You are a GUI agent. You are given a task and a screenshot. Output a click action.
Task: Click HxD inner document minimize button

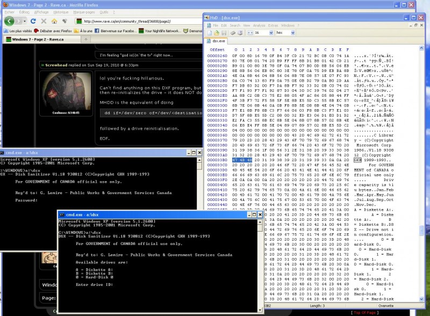coord(411,25)
